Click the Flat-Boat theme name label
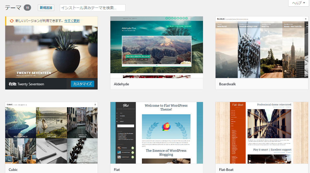 coord(226,170)
